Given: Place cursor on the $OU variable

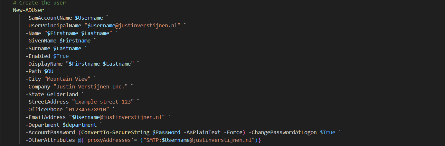Looking at the screenshot, I should point(49,71).
